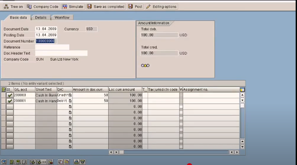Click the sort ascending icon

tap(76, 162)
